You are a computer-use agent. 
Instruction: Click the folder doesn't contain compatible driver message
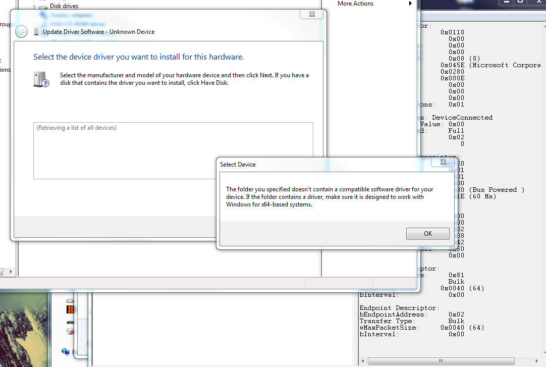[x=330, y=197]
